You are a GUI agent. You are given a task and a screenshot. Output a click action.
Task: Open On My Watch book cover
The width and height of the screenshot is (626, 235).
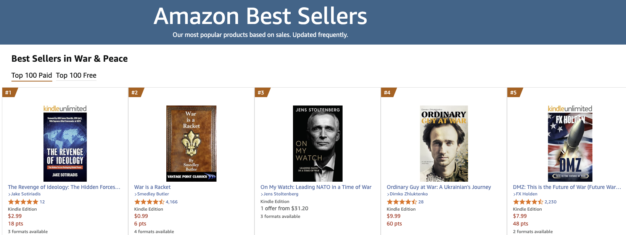click(x=317, y=143)
